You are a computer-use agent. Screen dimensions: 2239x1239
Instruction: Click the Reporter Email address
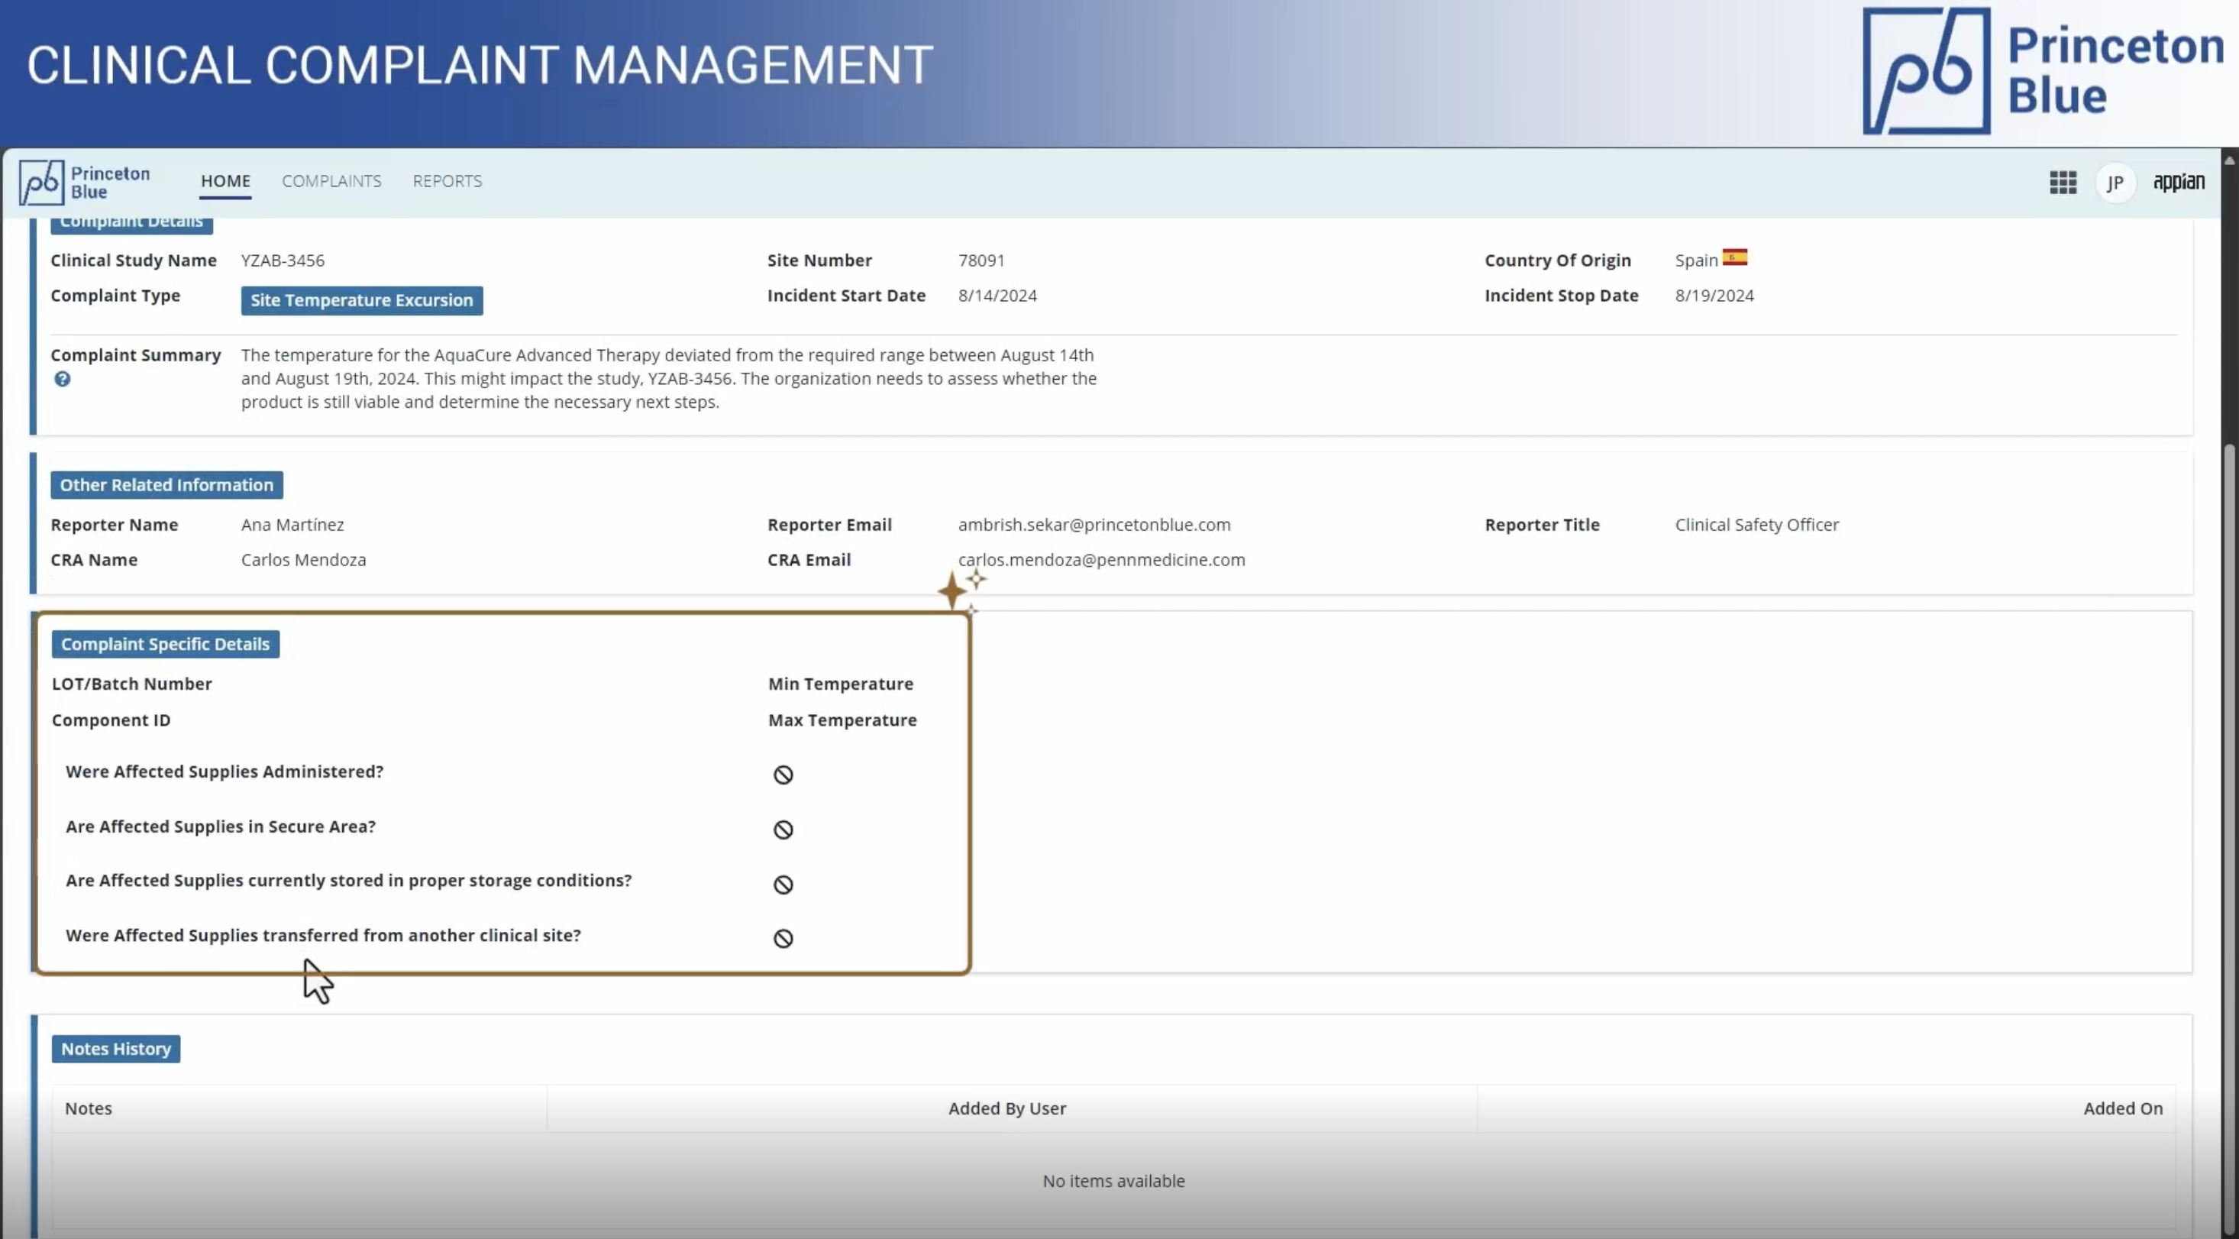(x=1094, y=524)
